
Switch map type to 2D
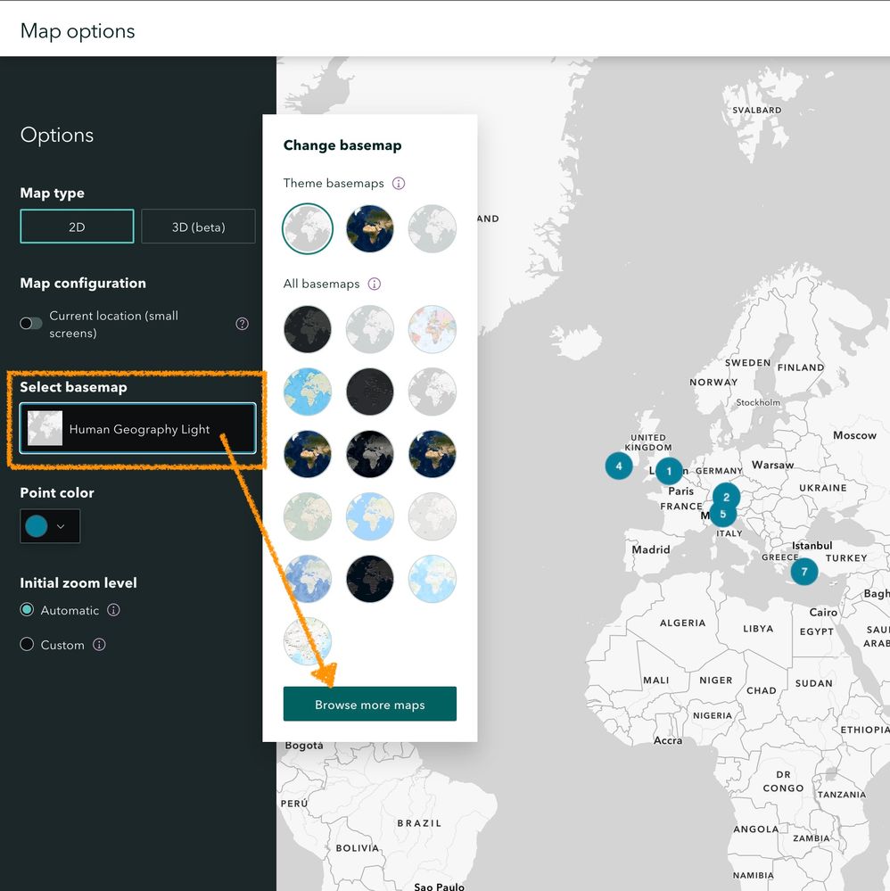coord(77,227)
